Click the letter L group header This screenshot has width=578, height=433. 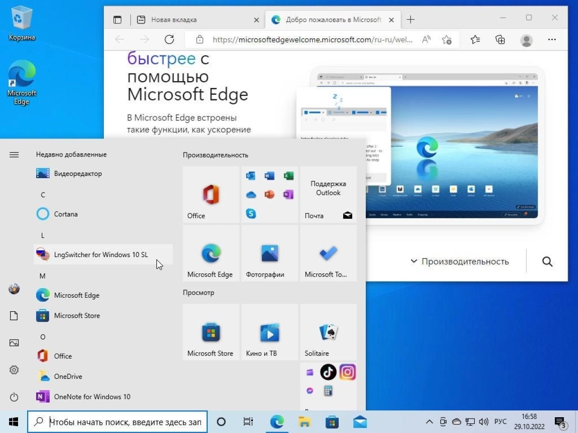coord(43,235)
